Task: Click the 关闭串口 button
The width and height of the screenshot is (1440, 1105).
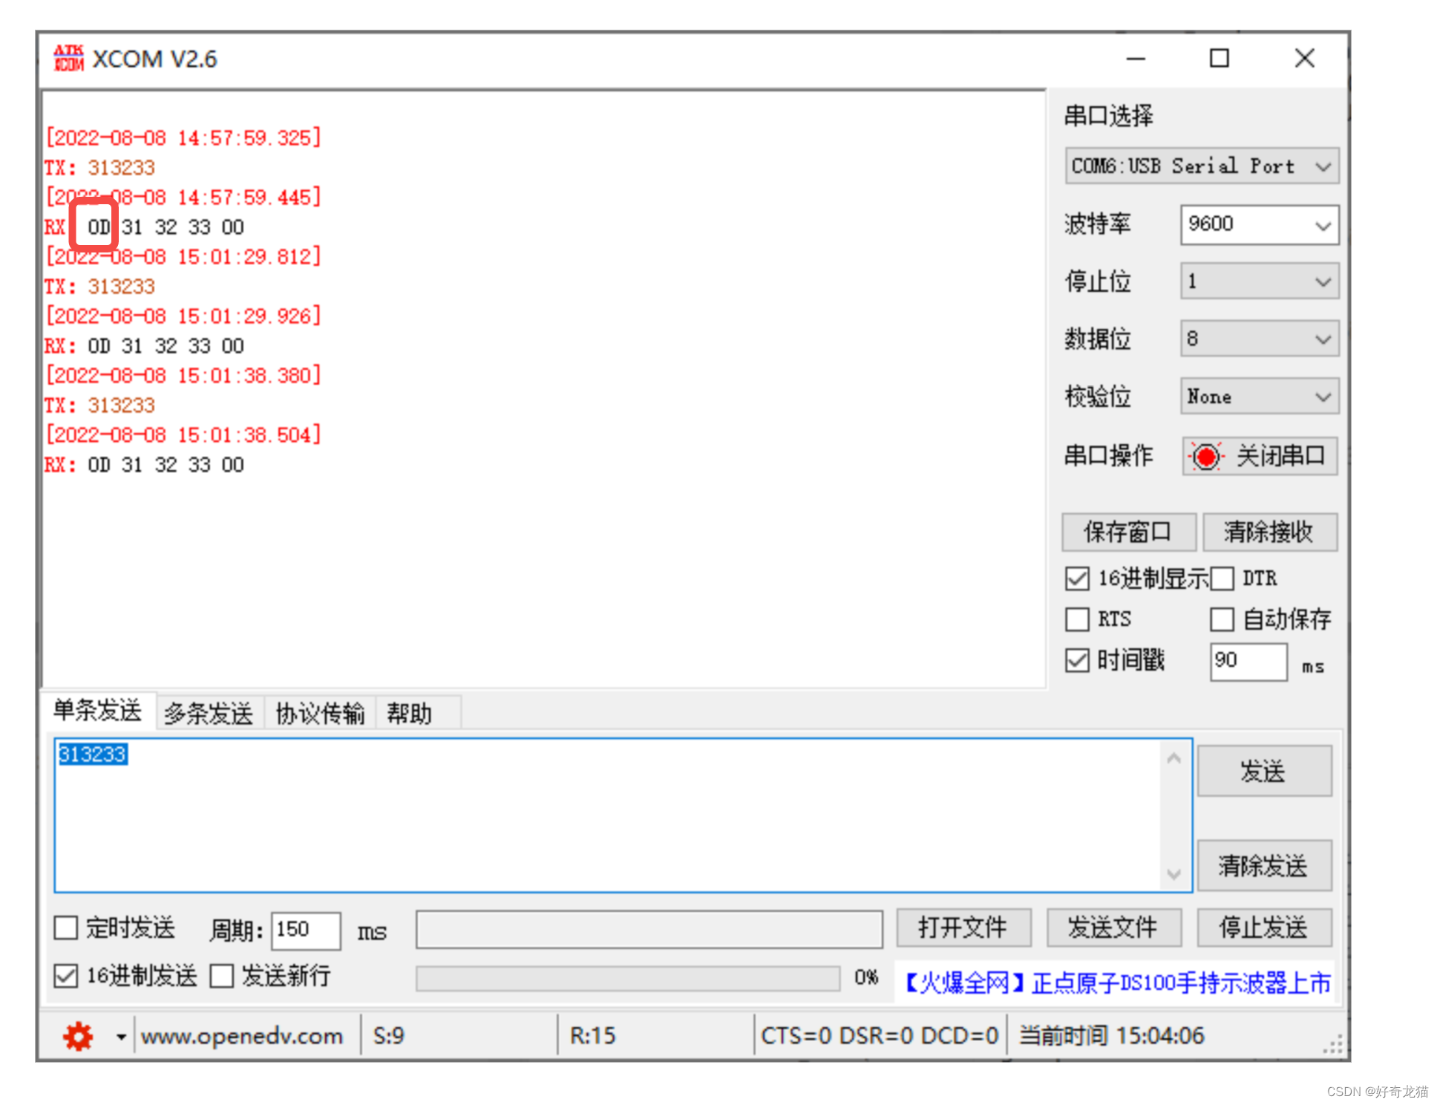Action: pyautogui.click(x=1260, y=456)
